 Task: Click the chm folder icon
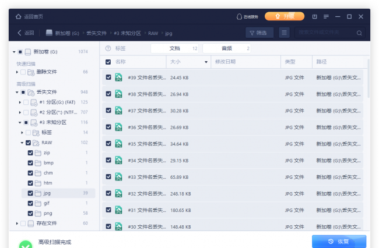pos(38,173)
